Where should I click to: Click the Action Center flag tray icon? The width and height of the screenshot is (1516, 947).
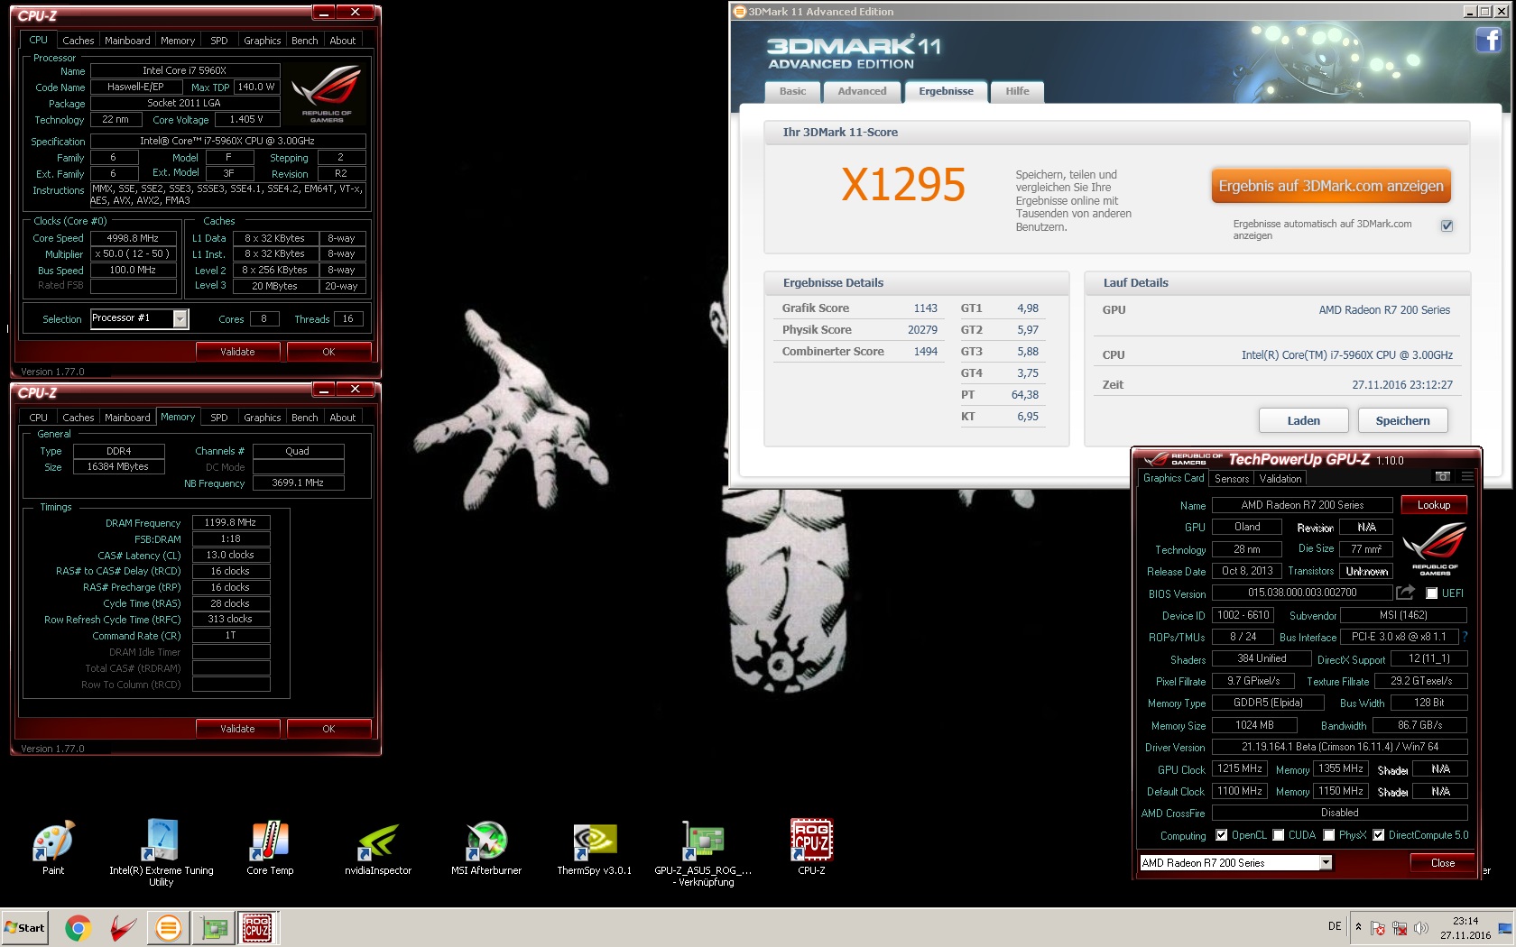point(1378,928)
